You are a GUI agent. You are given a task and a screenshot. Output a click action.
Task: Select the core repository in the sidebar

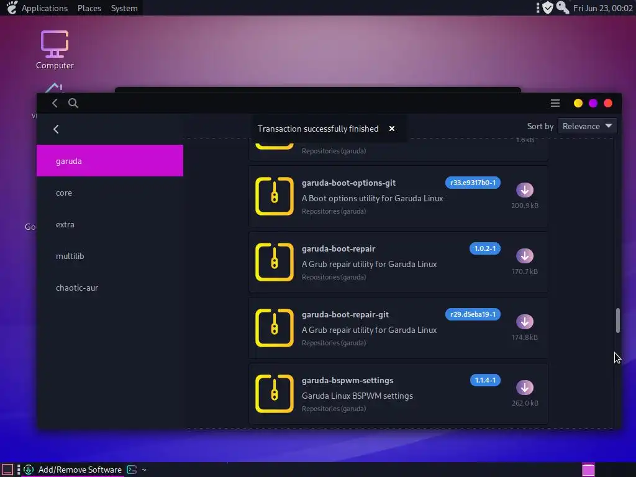click(110, 193)
